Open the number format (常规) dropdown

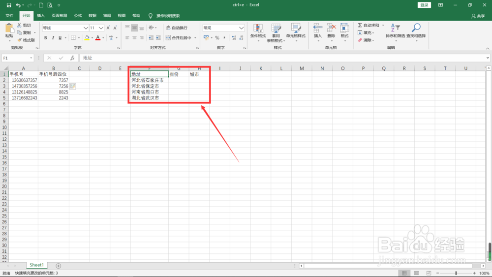(241, 28)
